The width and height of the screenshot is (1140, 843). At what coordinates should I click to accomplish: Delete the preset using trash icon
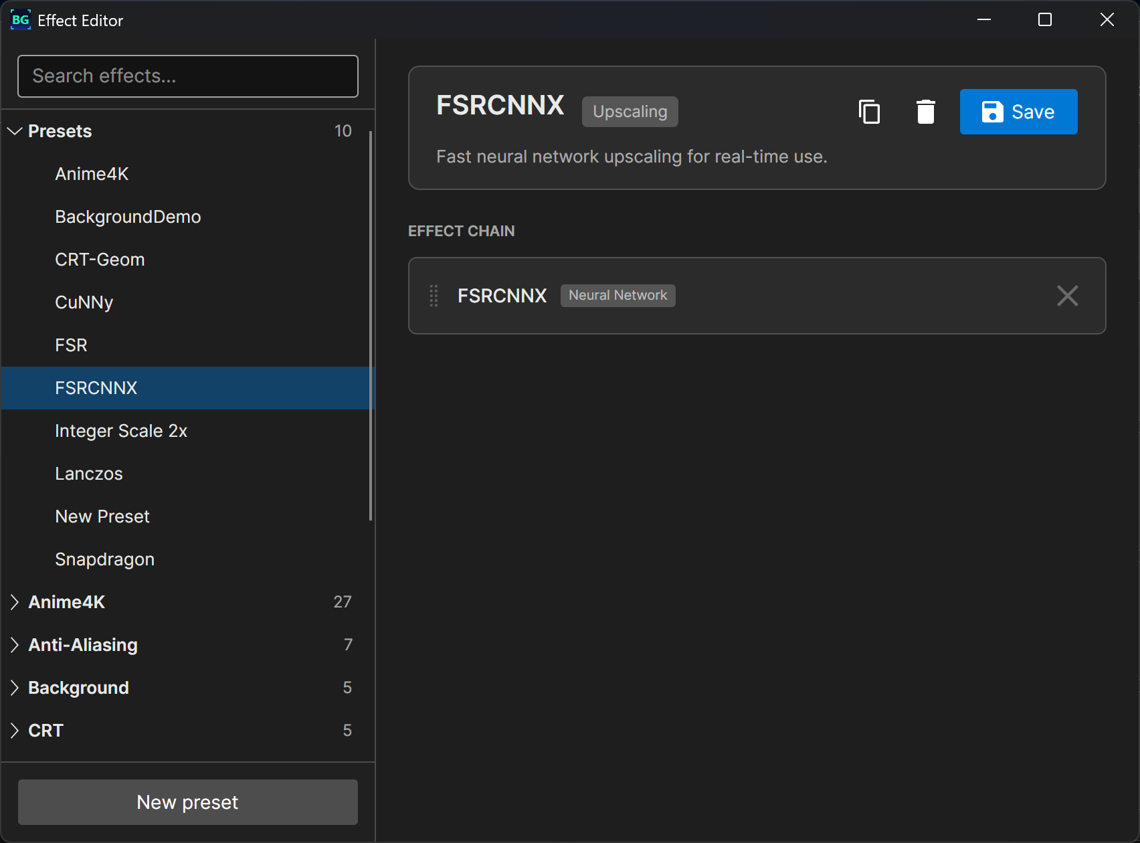[926, 112]
